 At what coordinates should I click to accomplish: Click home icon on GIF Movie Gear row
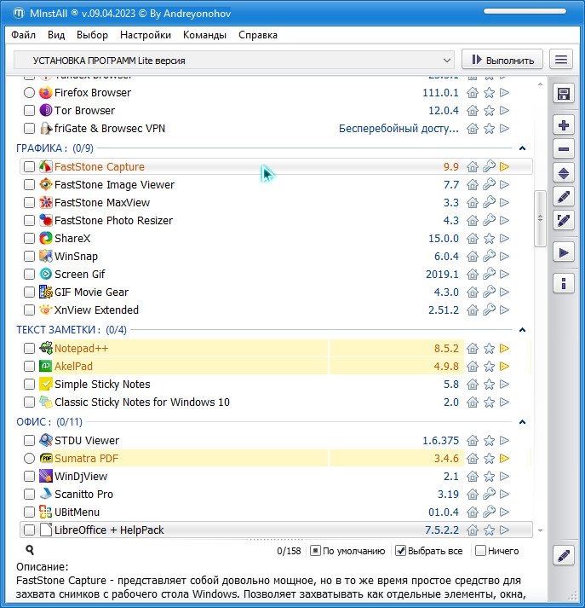pos(473,292)
